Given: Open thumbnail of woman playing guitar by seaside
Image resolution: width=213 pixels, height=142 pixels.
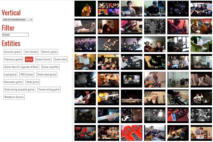Looking at the screenshot, I should [x=155, y=133].
